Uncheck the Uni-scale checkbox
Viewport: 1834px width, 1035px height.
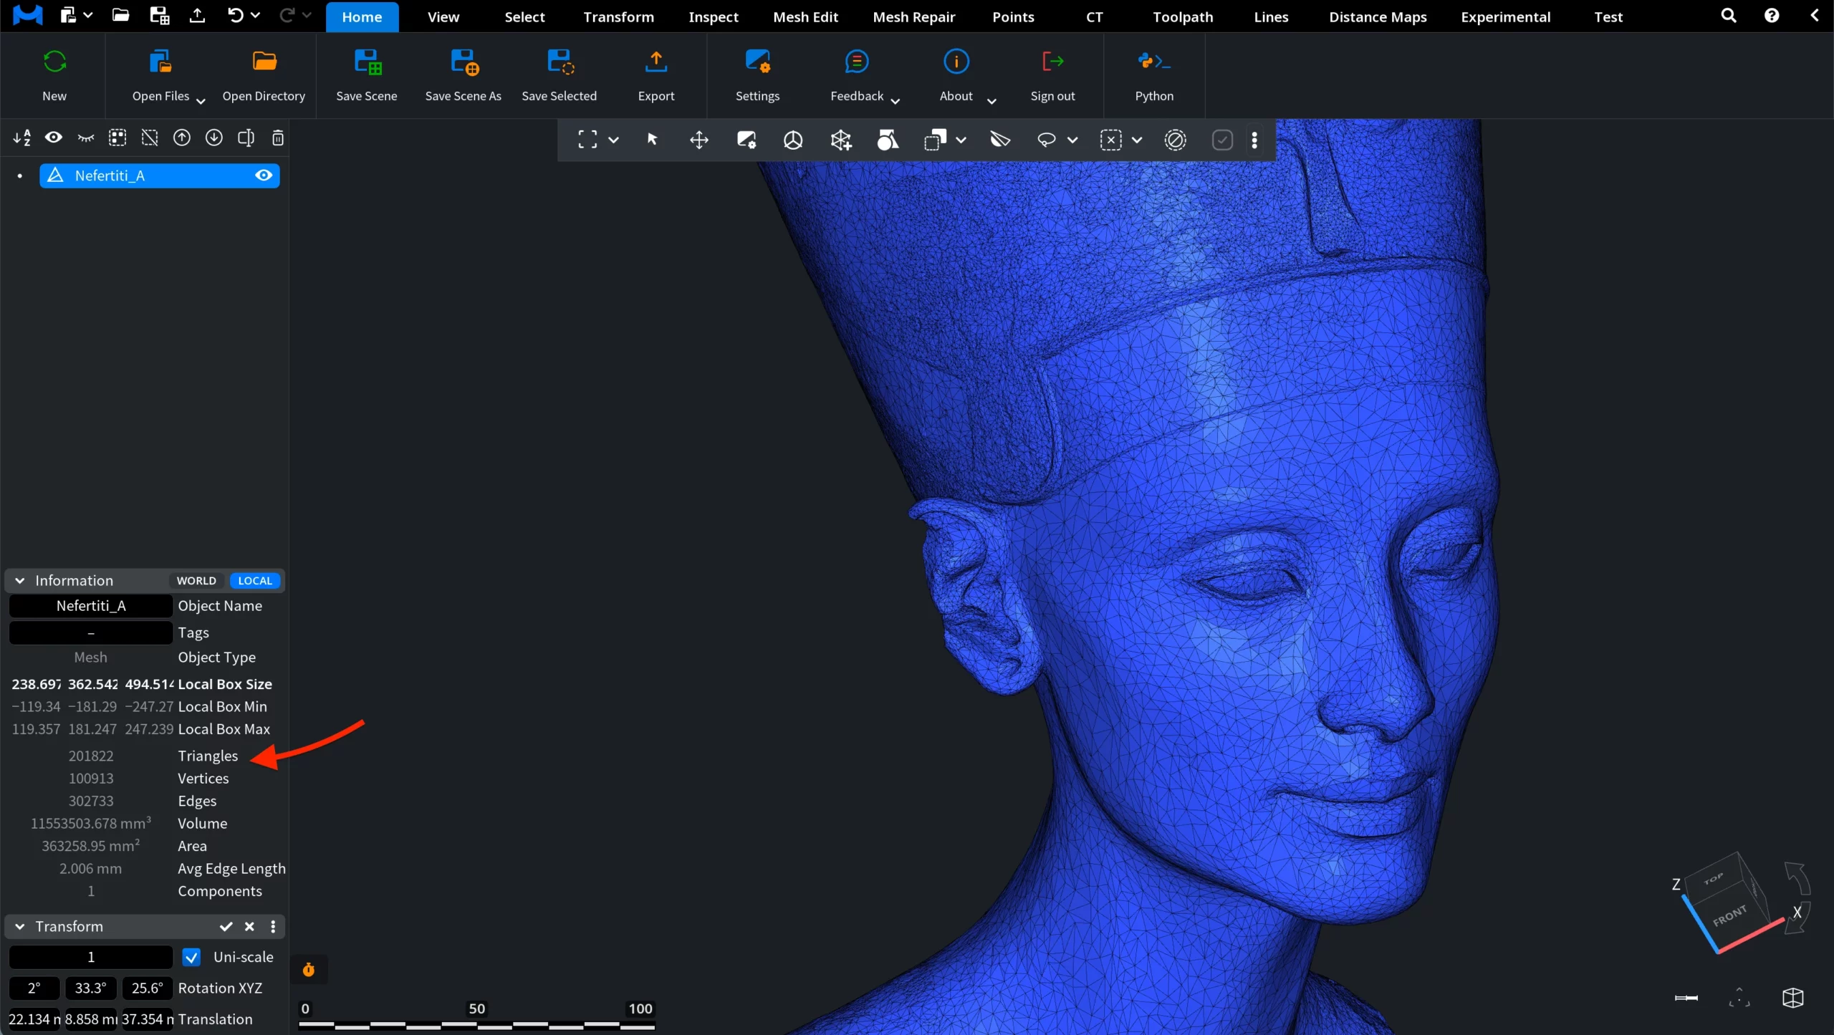tap(191, 958)
